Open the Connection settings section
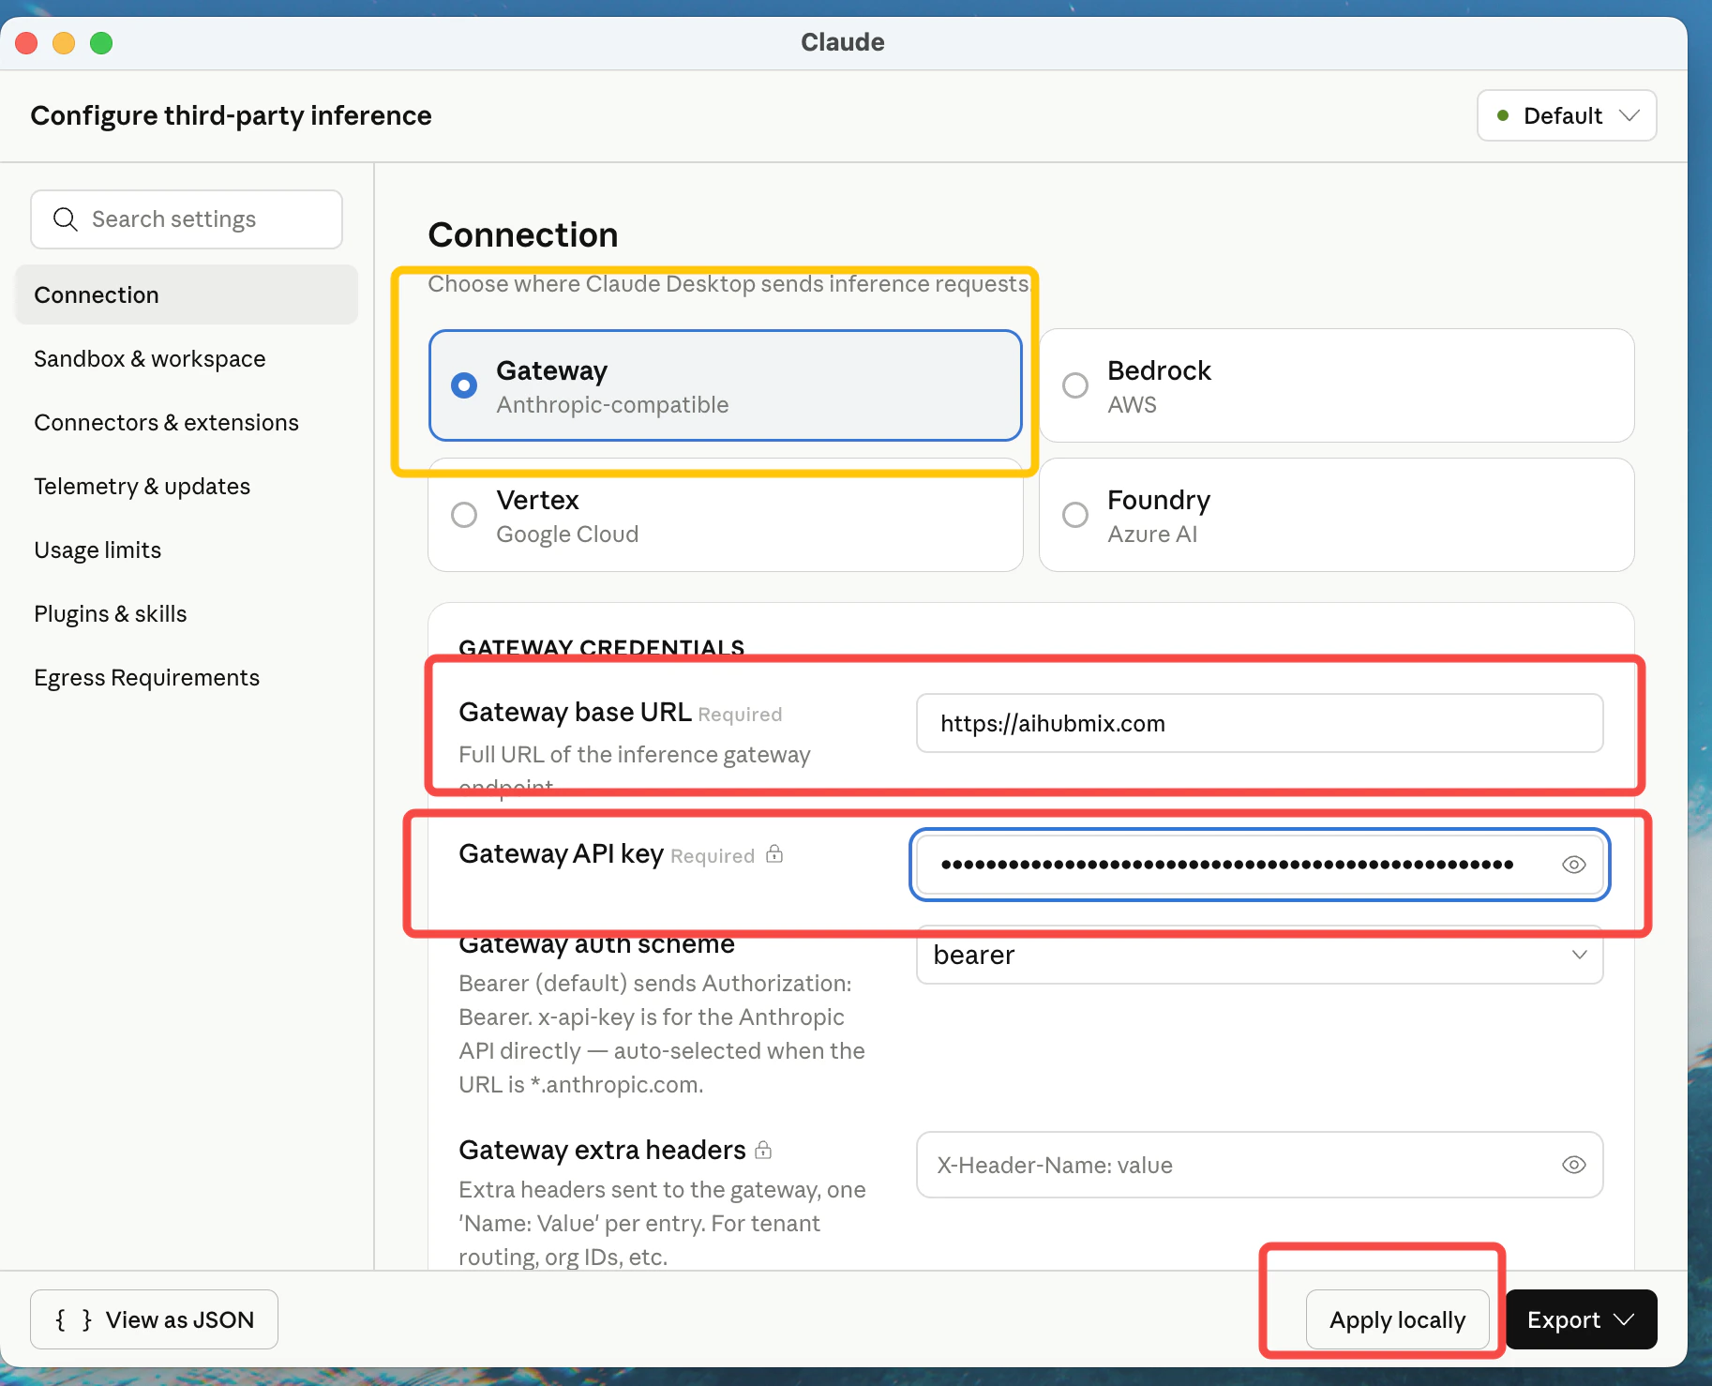Viewport: 1712px width, 1386px height. [x=187, y=294]
